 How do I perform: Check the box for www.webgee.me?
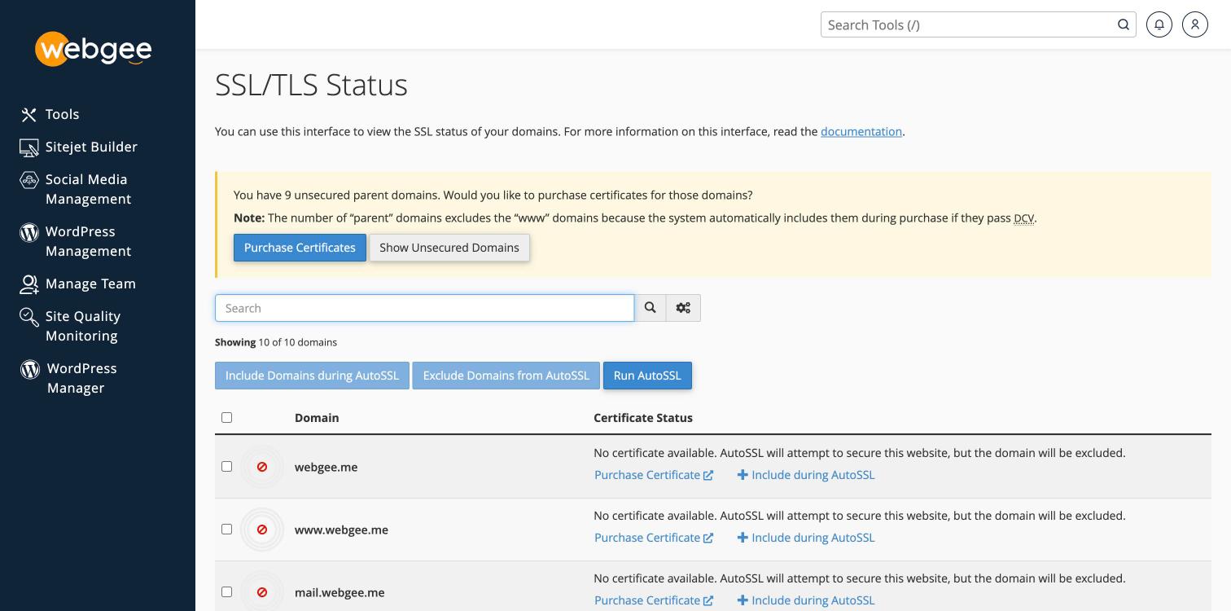tap(226, 530)
